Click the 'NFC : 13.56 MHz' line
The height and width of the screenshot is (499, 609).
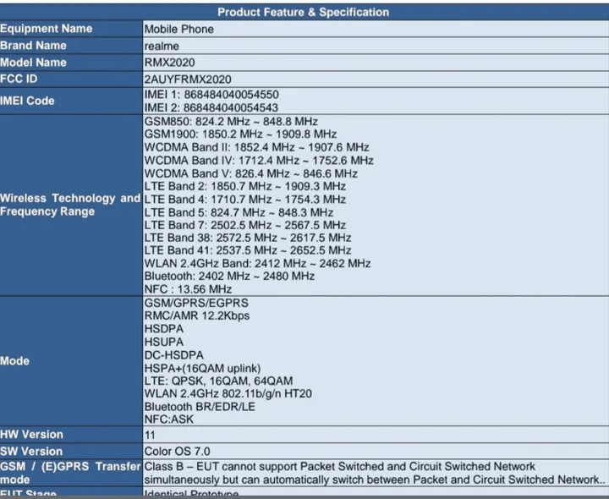click(x=189, y=289)
